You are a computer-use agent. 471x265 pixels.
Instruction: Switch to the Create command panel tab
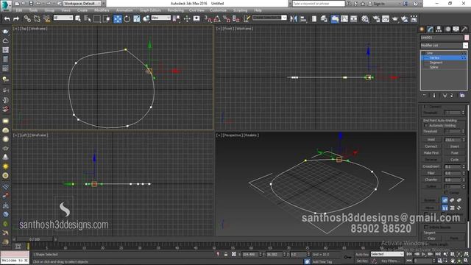(422, 29)
